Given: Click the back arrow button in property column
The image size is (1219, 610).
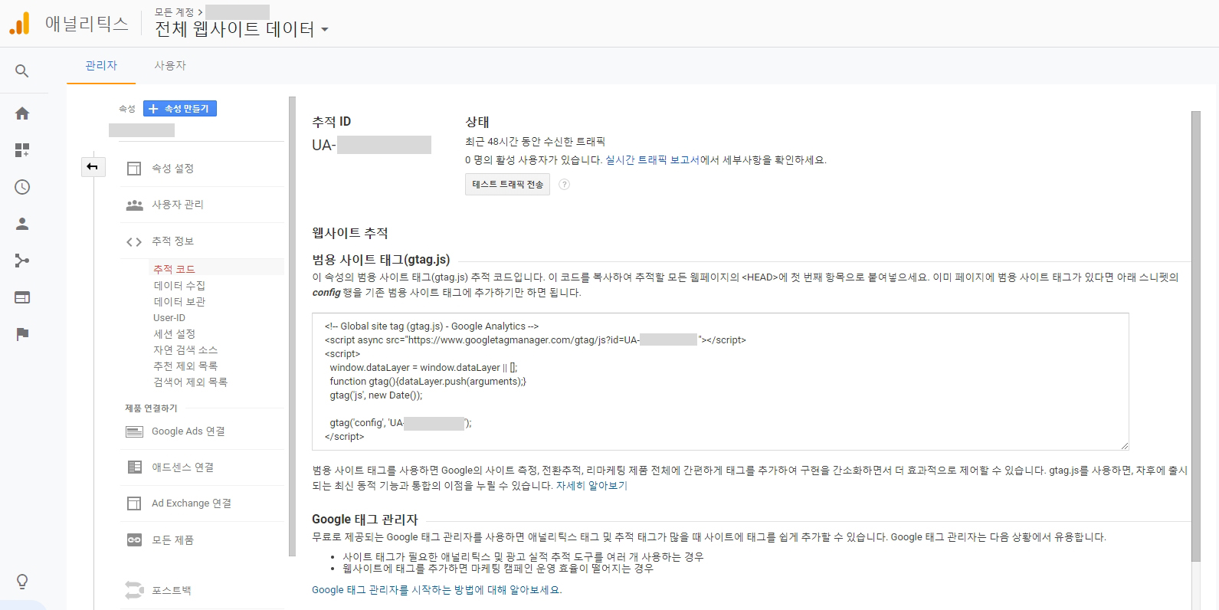Looking at the screenshot, I should 93,166.
